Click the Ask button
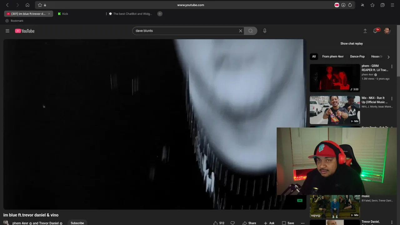The height and width of the screenshot is (225, 400). click(x=269, y=223)
